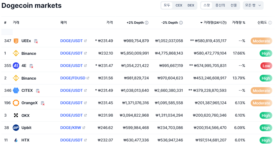Sort by # rank column header
This screenshot has height=146, width=275.
[5, 23]
